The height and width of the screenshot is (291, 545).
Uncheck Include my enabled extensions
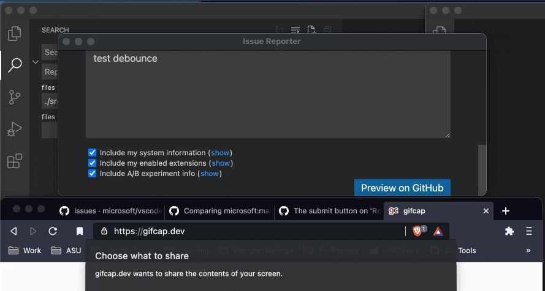pyautogui.click(x=92, y=163)
